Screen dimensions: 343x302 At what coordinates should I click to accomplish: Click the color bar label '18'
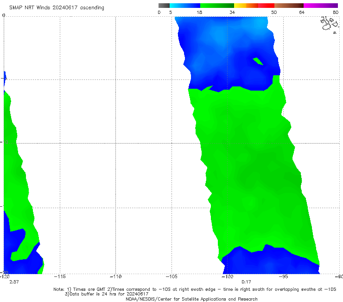pos(199,13)
